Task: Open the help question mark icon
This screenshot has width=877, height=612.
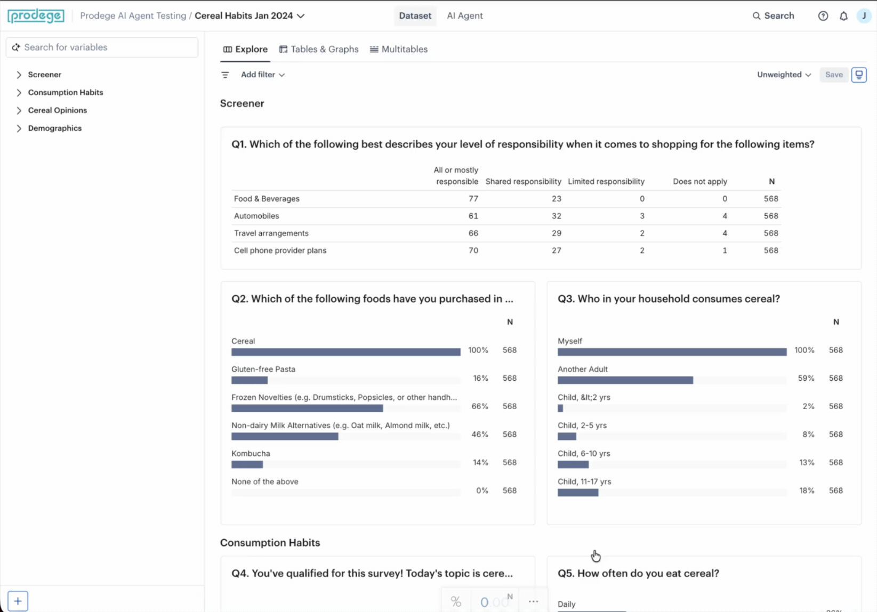Action: click(x=823, y=16)
